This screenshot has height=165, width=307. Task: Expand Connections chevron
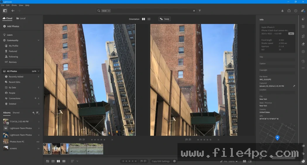39,98
